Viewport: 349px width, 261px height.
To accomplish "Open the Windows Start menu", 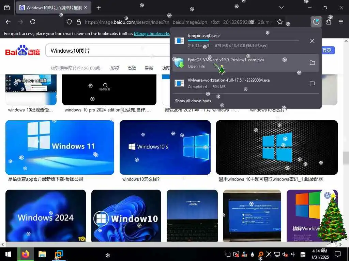I will 8,254.
